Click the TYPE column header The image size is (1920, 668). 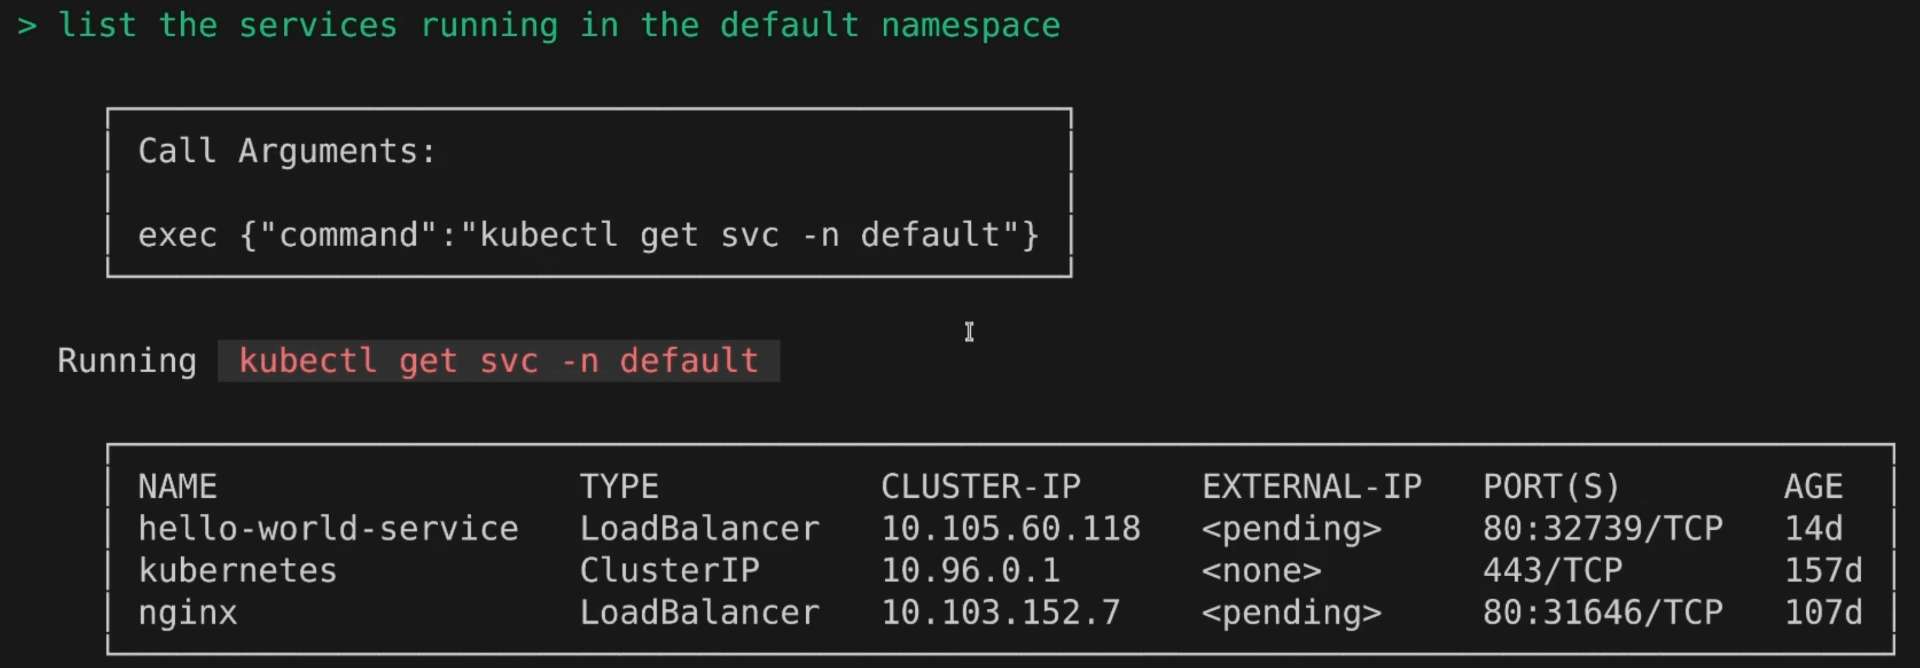(619, 487)
